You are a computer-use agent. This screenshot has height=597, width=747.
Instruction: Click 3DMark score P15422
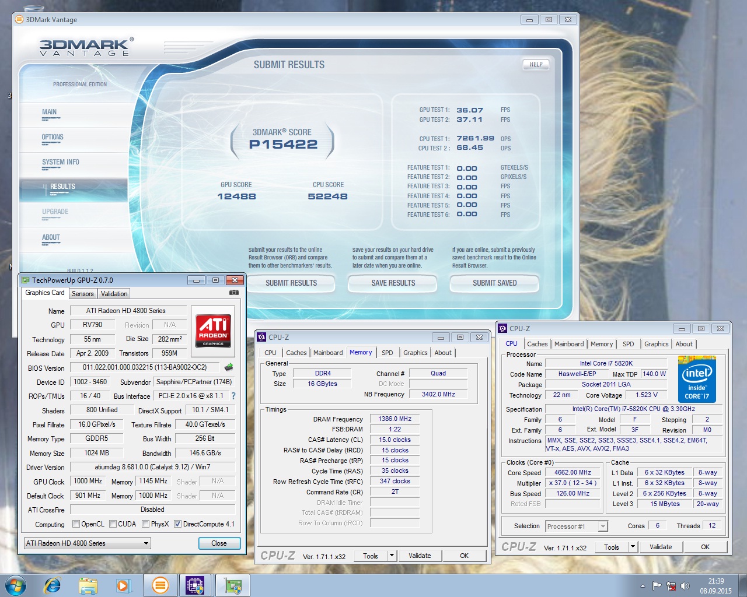pyautogui.click(x=283, y=144)
